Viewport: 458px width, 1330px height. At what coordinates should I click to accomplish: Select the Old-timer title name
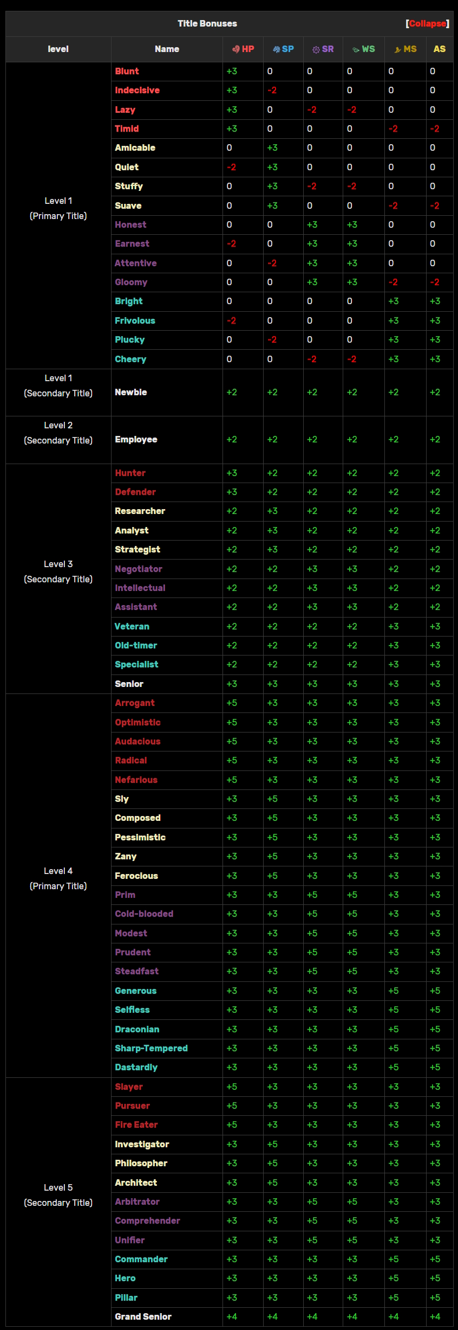point(136,646)
